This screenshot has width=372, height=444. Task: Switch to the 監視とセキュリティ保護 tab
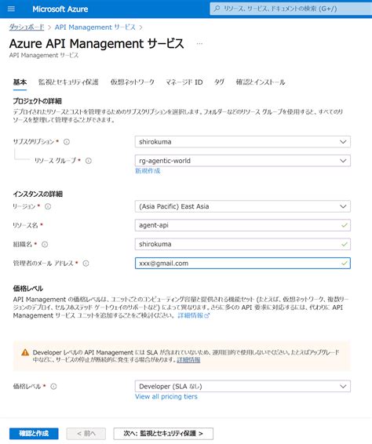coord(68,82)
